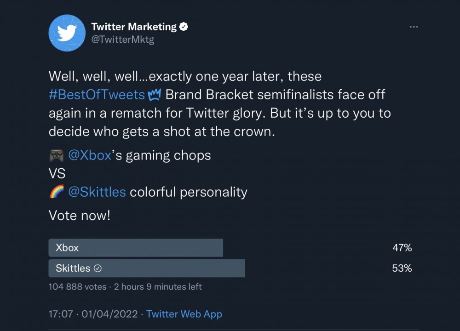This screenshot has height=331, width=460.
Task: Open the three-dot more options menu
Action: [414, 27]
